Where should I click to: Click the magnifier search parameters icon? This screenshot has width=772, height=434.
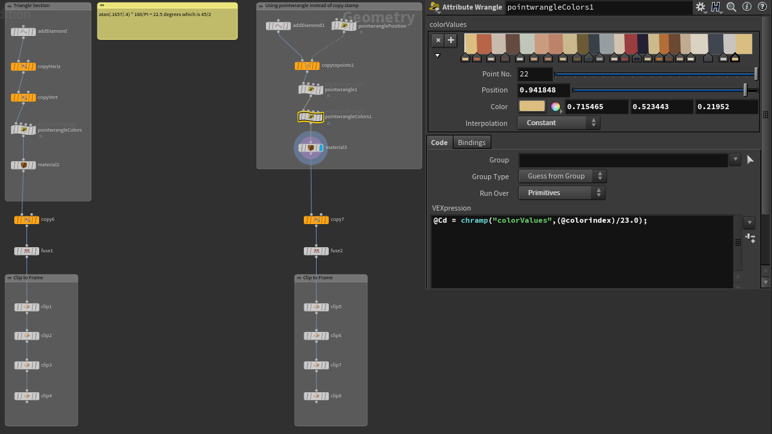point(731,8)
